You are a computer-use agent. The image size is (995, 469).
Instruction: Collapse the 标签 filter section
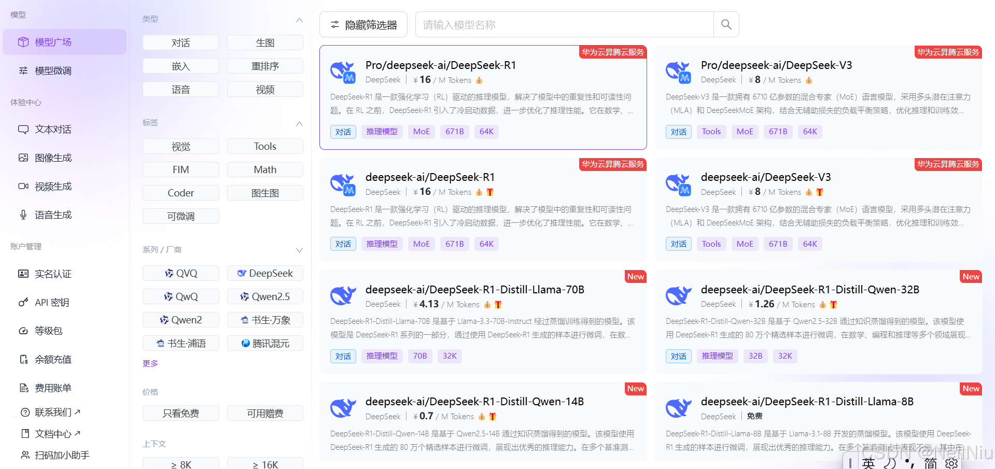299,123
